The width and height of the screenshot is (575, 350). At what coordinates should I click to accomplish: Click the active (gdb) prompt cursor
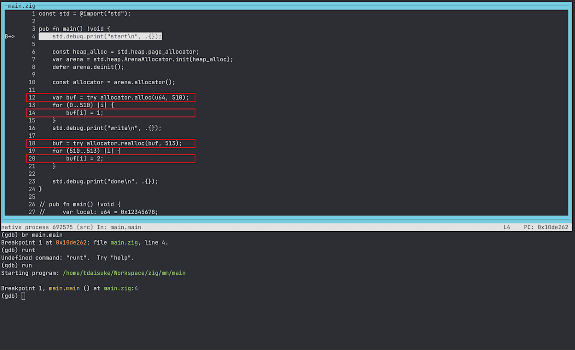23,296
